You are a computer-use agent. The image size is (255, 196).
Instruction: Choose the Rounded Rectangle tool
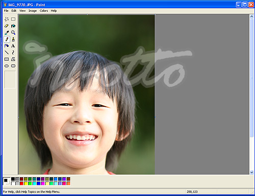13,66
